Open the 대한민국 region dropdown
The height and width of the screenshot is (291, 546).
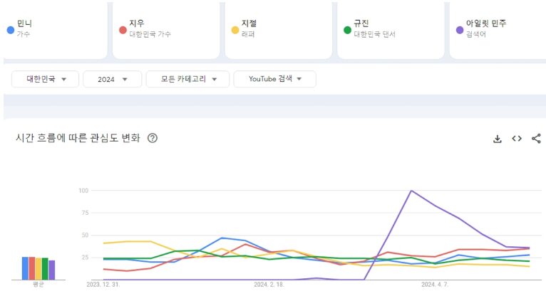[x=44, y=79]
